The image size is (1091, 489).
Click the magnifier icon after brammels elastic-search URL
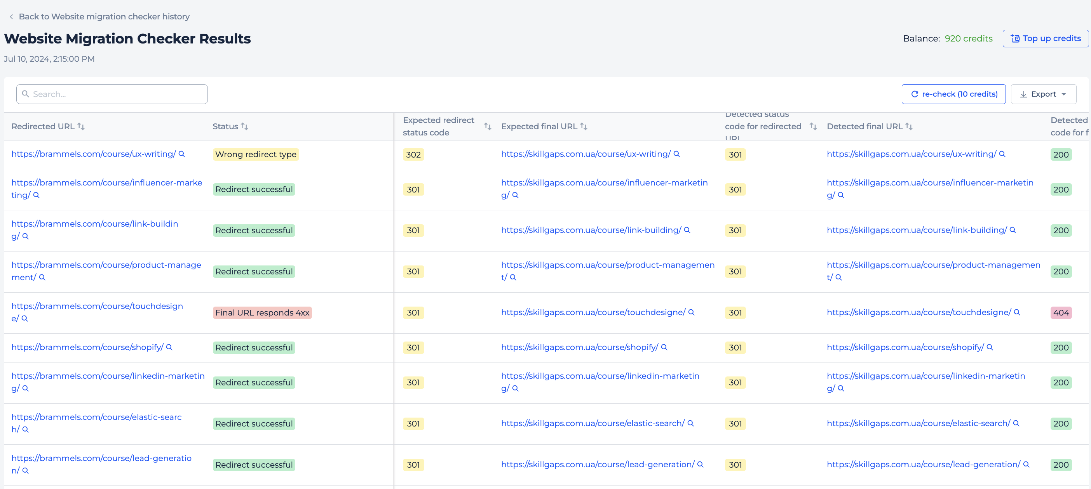point(25,429)
